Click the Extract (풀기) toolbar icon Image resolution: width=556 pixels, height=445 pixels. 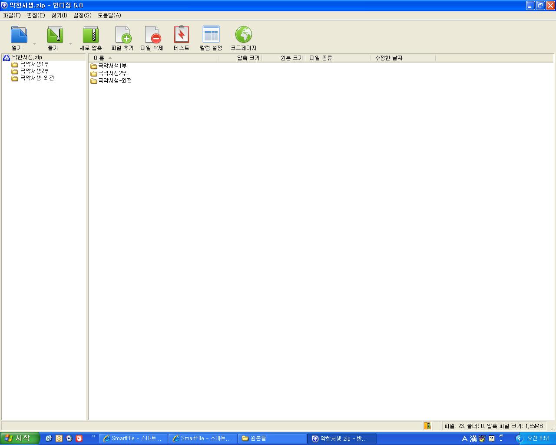(x=55, y=35)
